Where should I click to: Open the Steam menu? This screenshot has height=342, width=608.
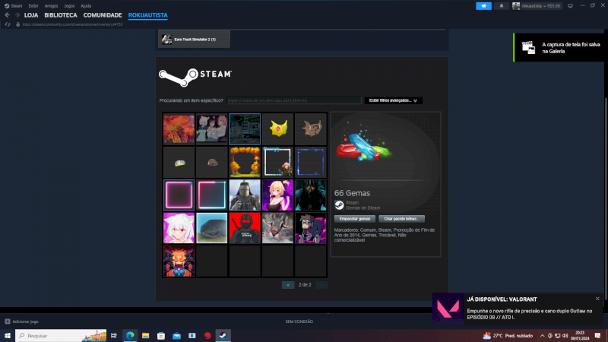point(13,6)
